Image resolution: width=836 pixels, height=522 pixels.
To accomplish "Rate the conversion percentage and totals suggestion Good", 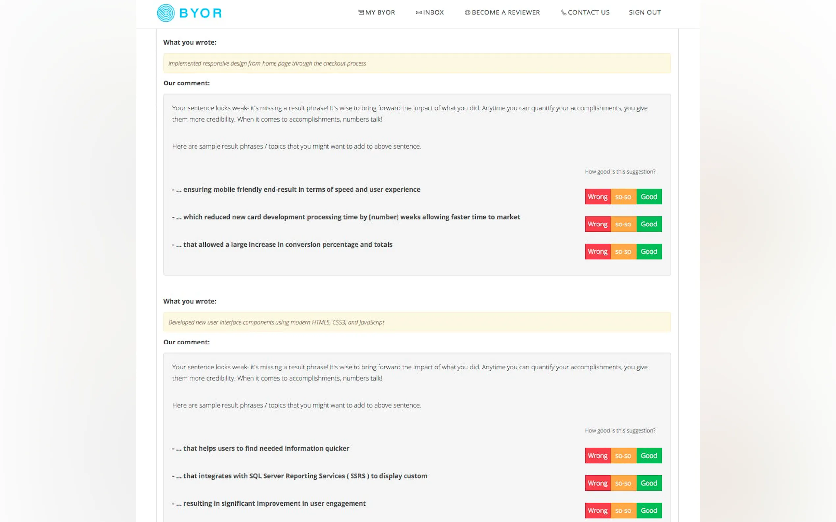I will tap(649, 252).
